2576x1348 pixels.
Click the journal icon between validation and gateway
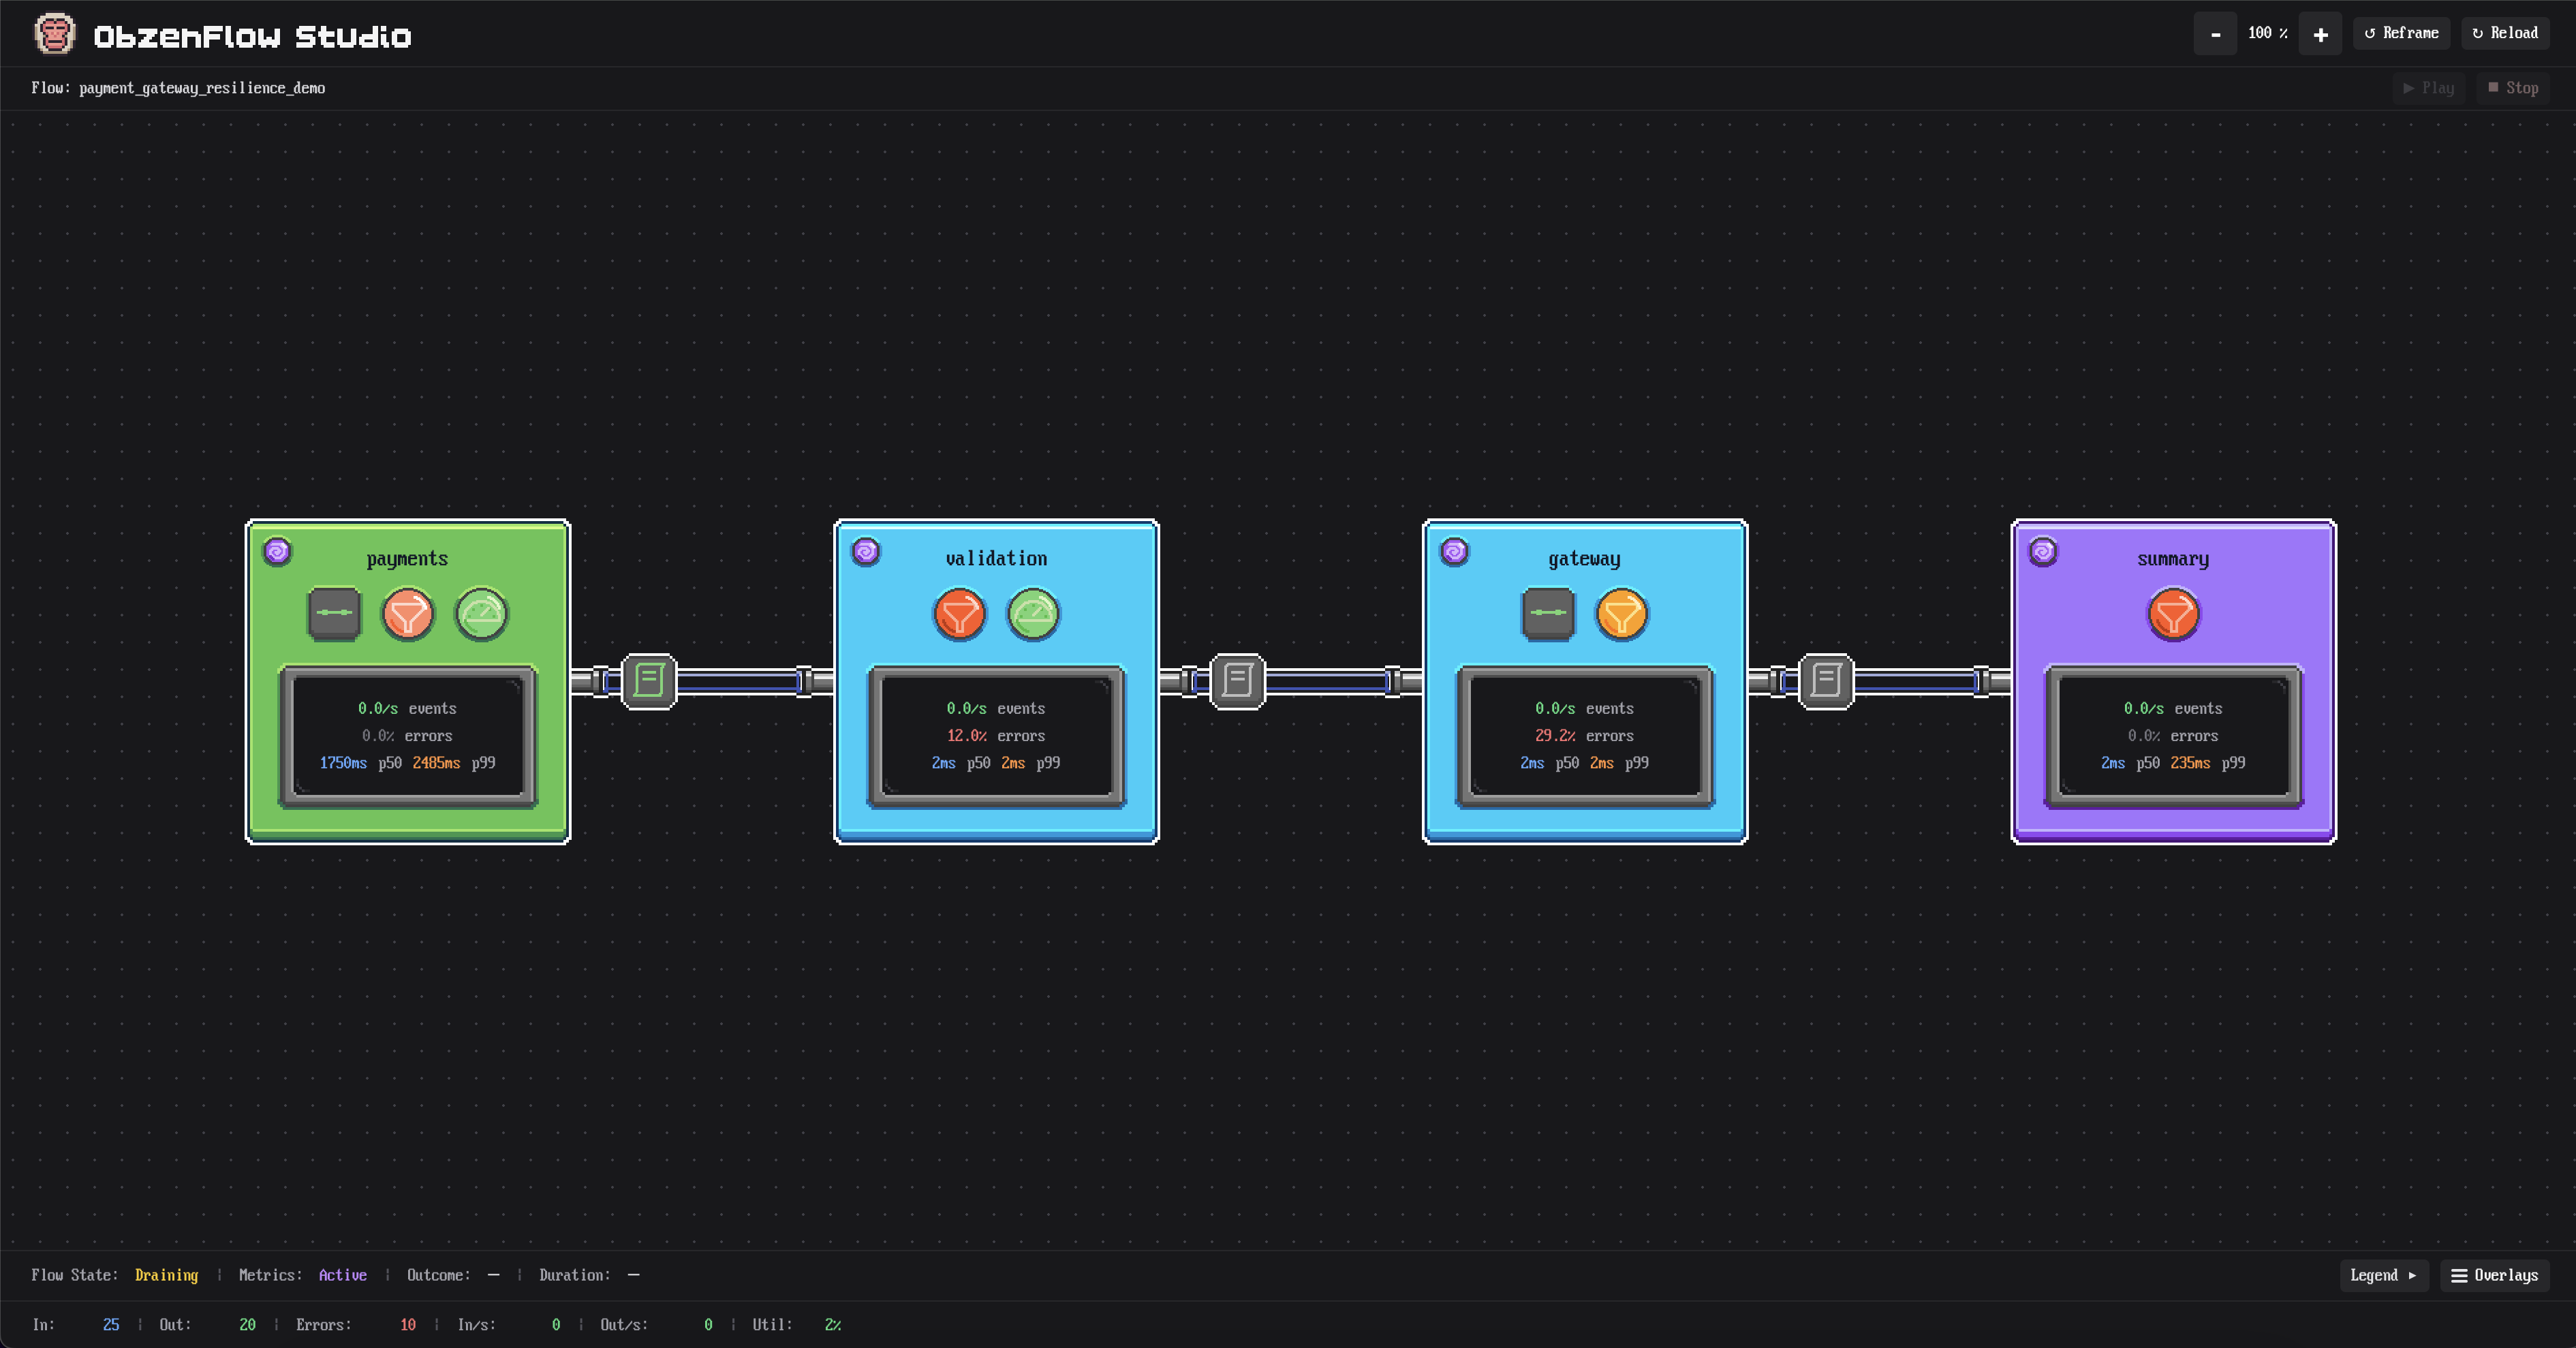click(1238, 681)
